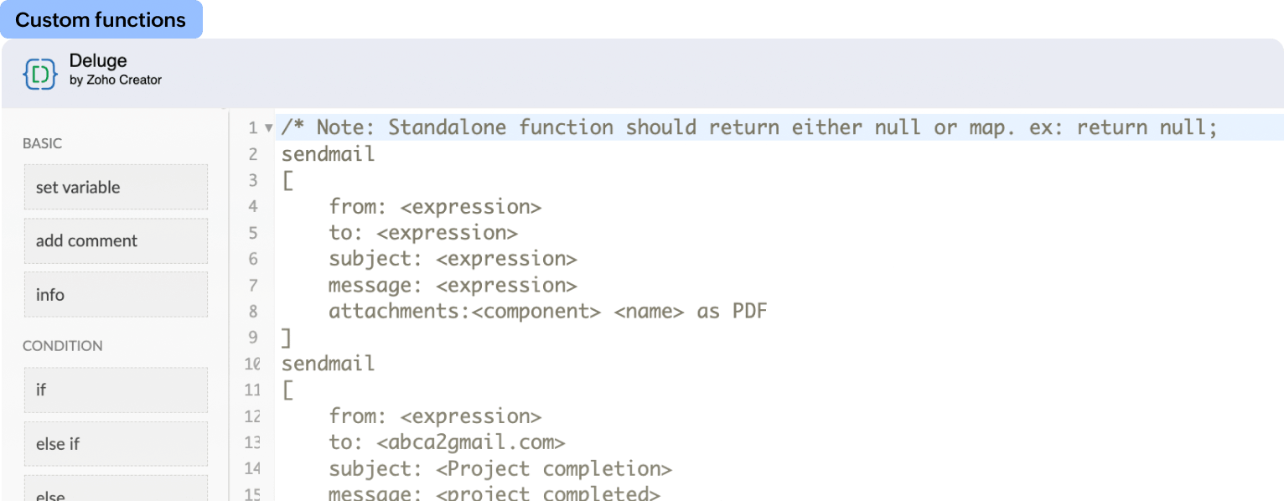Insert a set variable statement
This screenshot has height=501, width=1284.
click(x=116, y=187)
